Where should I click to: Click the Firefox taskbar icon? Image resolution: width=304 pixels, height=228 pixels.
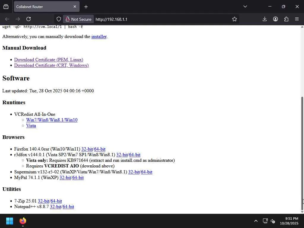pyautogui.click(x=23, y=221)
